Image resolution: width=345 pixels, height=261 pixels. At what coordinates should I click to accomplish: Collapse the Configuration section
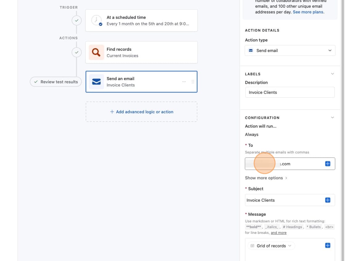332,117
